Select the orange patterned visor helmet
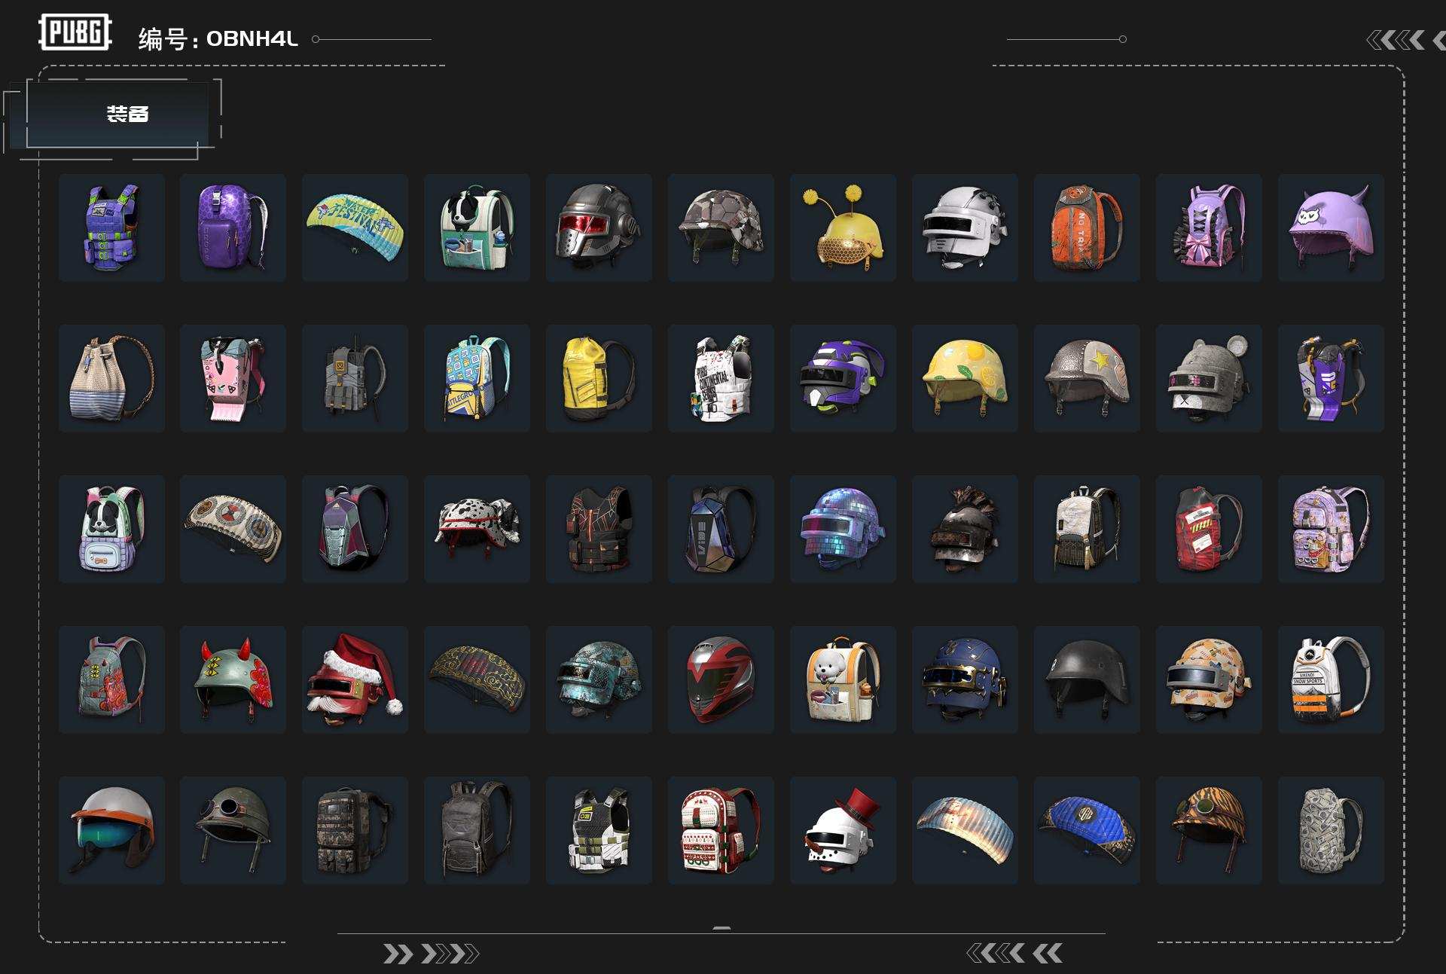The height and width of the screenshot is (974, 1446). [1209, 679]
